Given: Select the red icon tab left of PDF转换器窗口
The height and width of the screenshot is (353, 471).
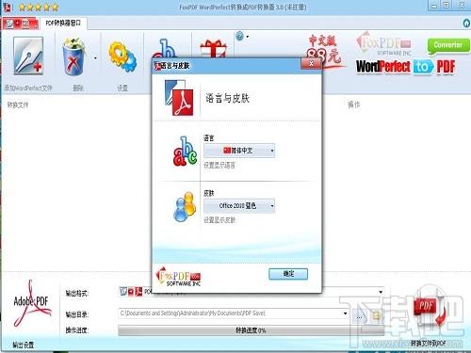Looking at the screenshot, I should [21, 24].
